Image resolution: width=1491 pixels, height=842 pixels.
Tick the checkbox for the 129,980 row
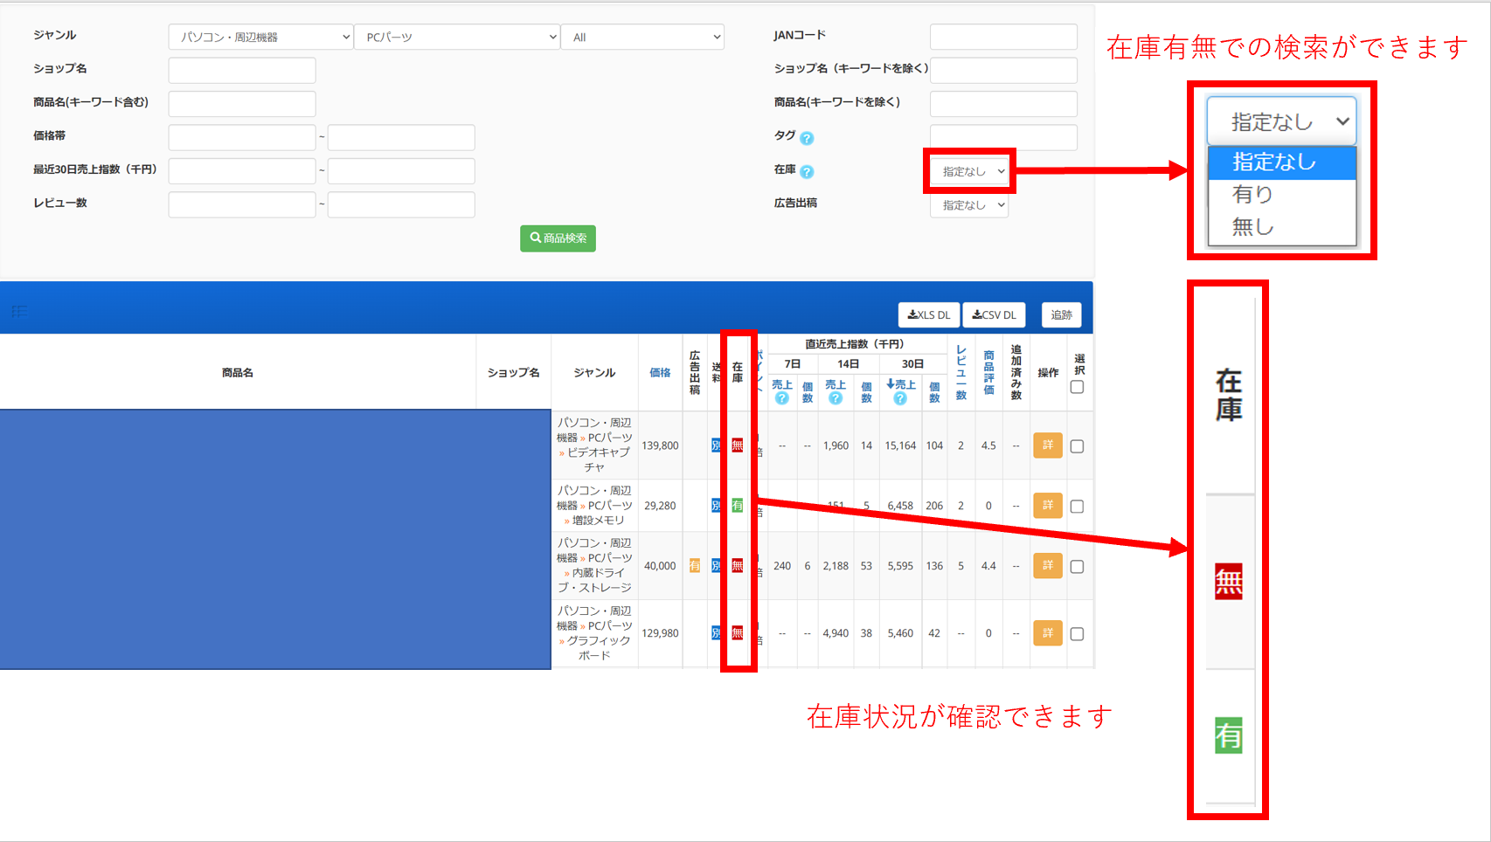(1077, 634)
